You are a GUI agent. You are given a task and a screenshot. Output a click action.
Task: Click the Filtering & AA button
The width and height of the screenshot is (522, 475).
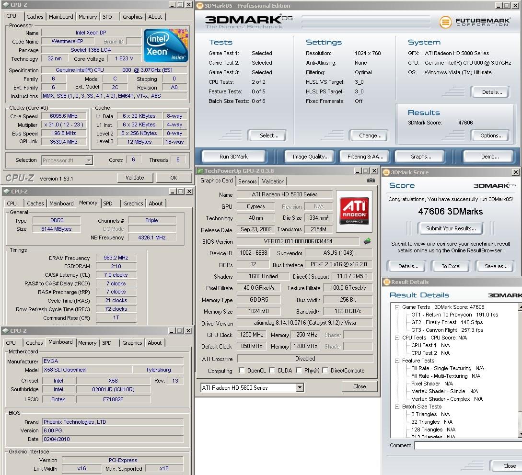(x=365, y=157)
